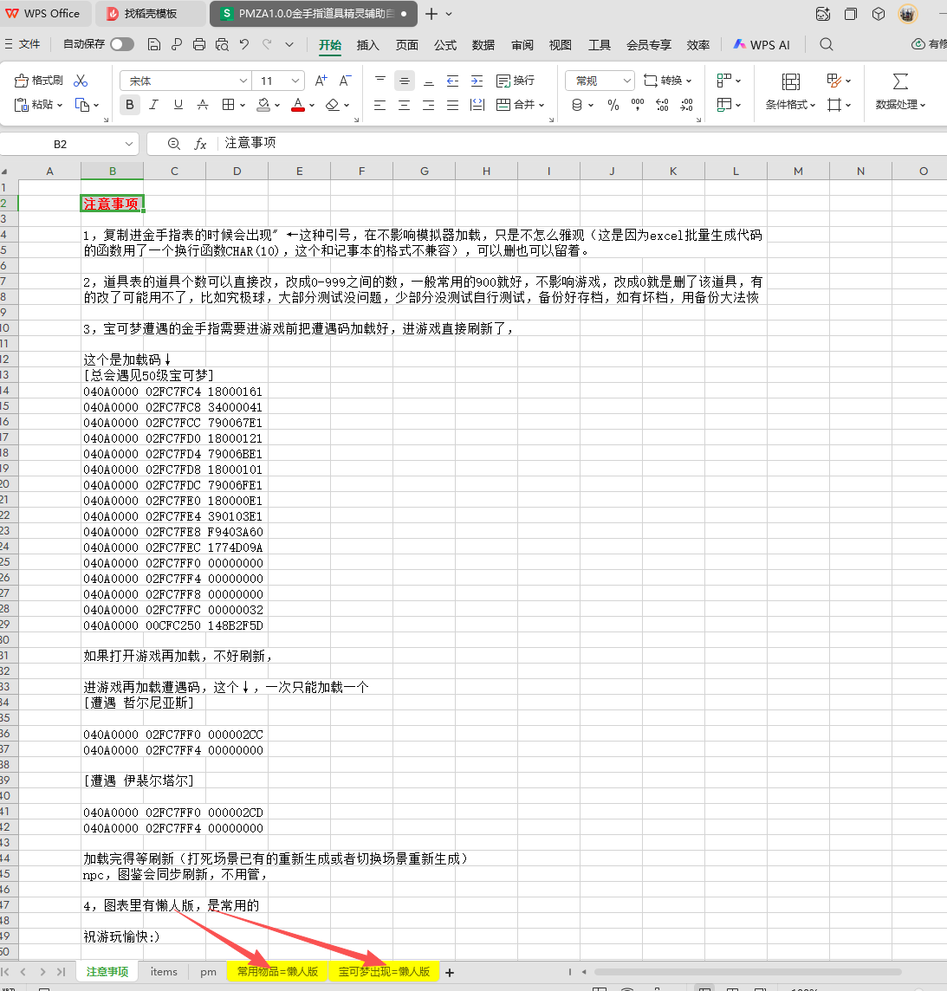Viewport: 947px width, 991px height.
Task: Click the percent style icon
Action: [x=613, y=105]
